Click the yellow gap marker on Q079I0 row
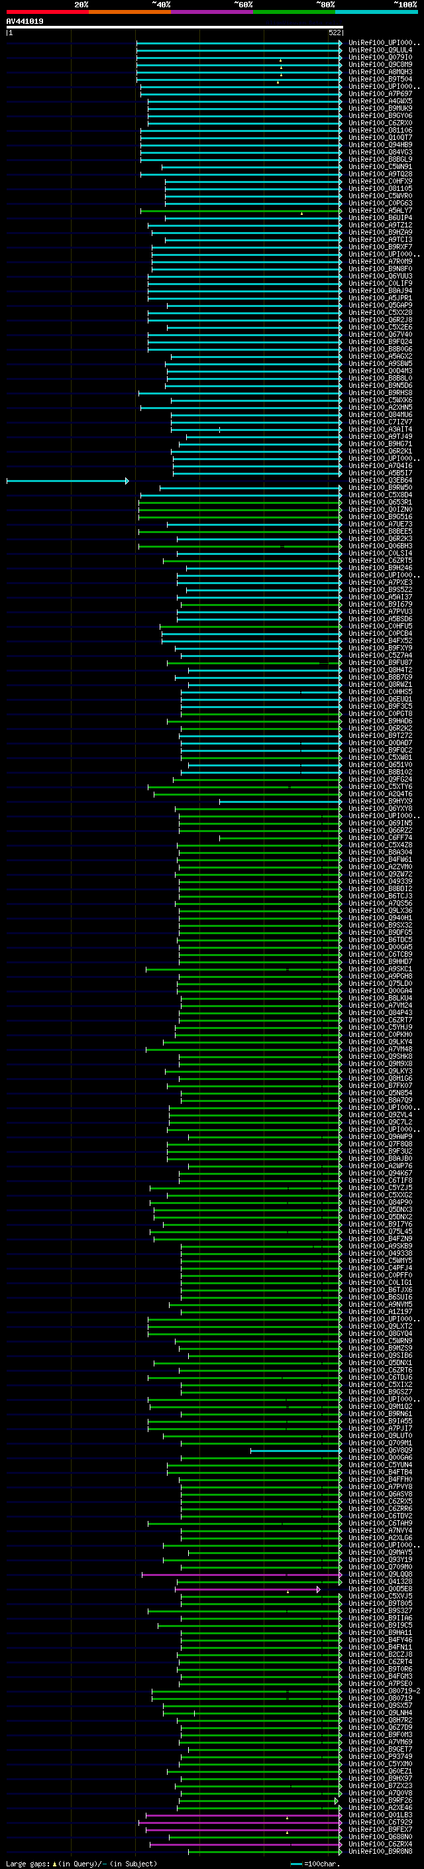The width and height of the screenshot is (424, 1869). [x=280, y=60]
